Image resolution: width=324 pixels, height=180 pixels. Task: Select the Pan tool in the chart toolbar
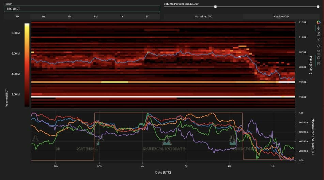coord(319,28)
